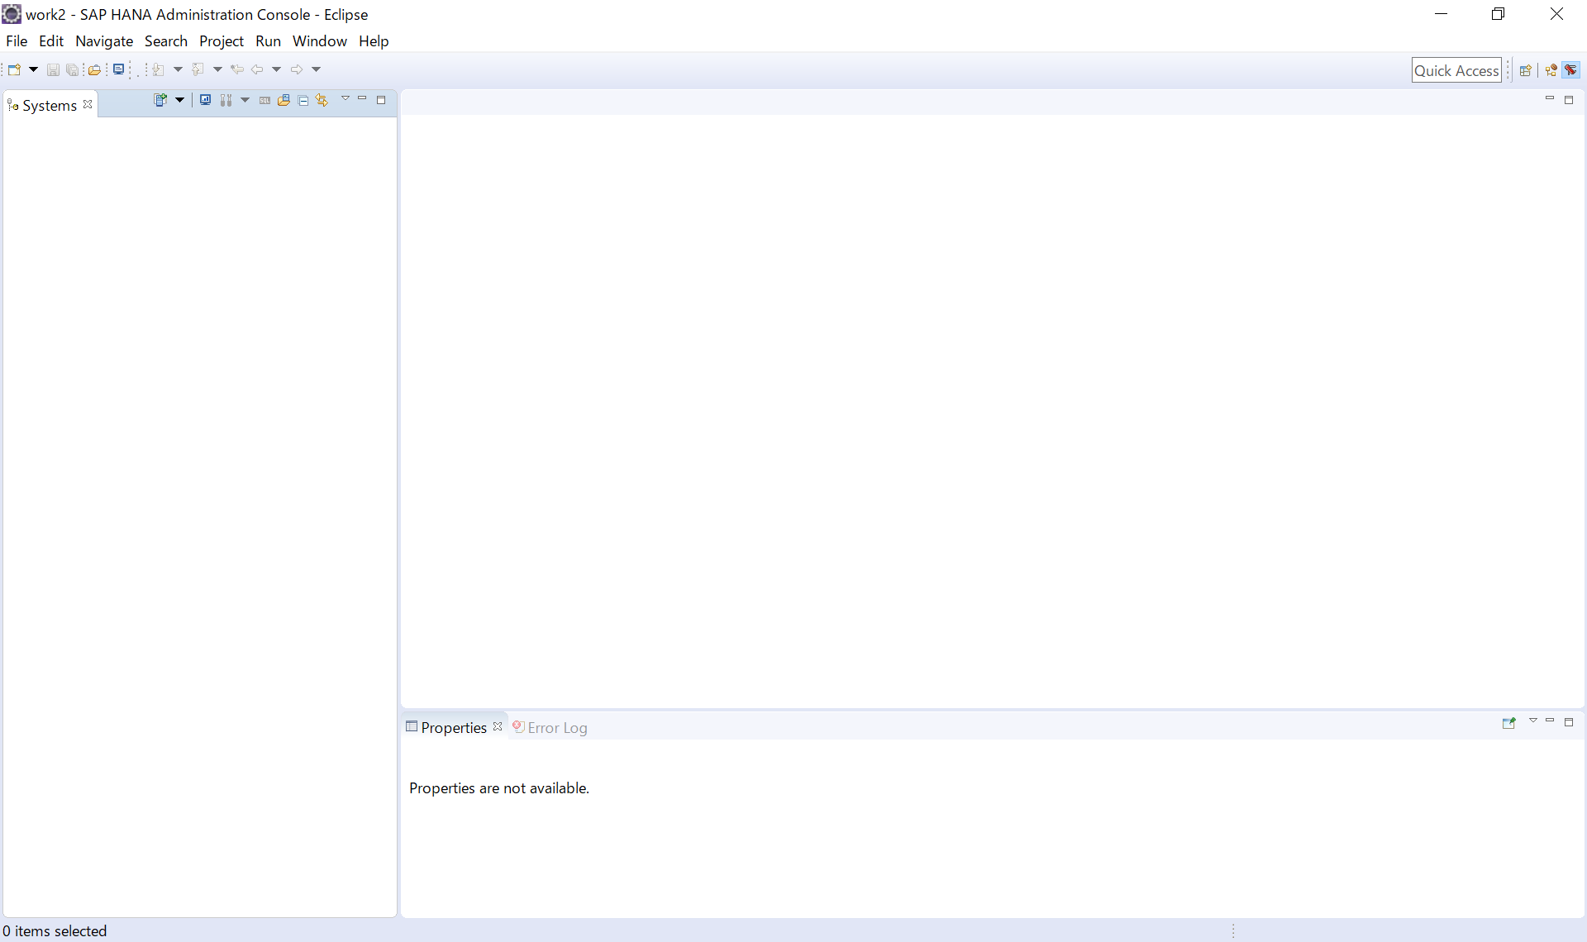Image resolution: width=1587 pixels, height=942 pixels.
Task: Click the Open Perspective icon
Action: (1526, 70)
